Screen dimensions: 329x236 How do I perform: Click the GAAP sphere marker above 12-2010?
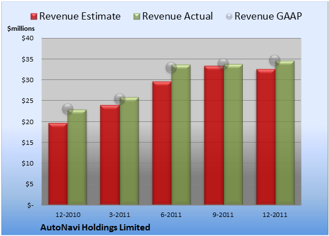point(68,109)
